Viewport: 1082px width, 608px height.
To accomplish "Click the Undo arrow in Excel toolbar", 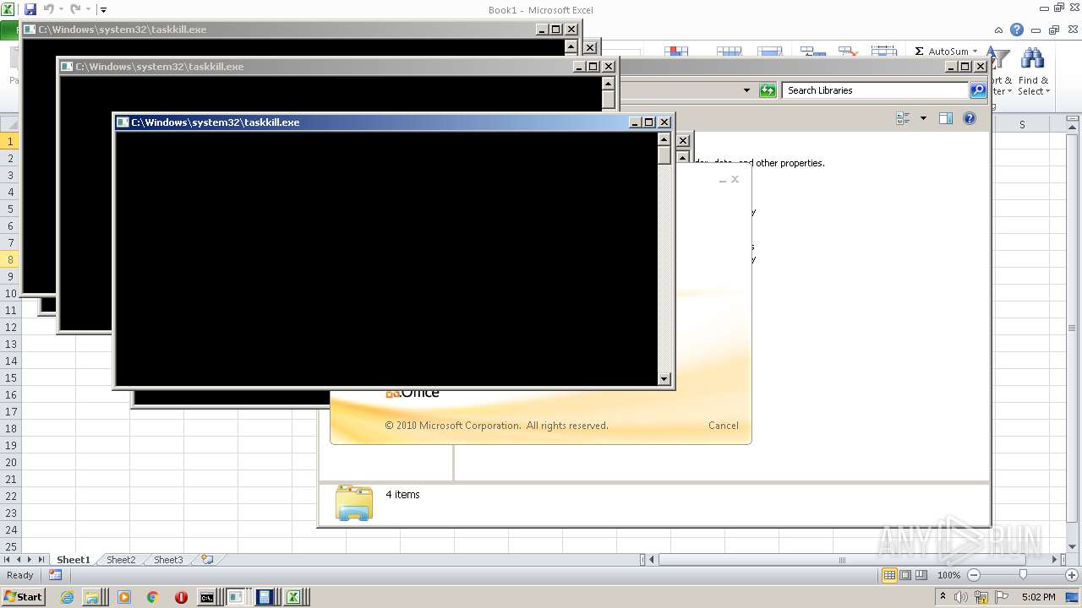I will point(48,9).
